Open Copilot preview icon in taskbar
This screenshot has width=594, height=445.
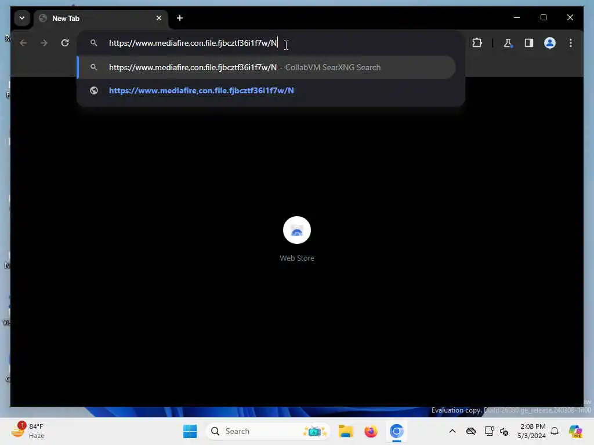point(575,431)
